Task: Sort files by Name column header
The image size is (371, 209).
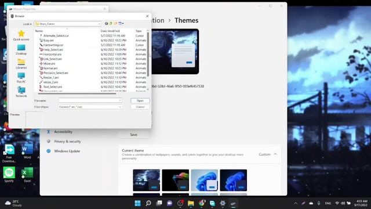Action: pyautogui.click(x=39, y=31)
